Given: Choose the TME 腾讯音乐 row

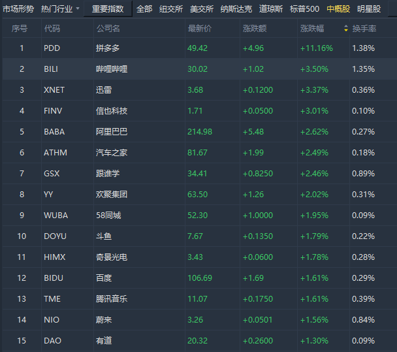Looking at the screenshot, I should pos(200,299).
